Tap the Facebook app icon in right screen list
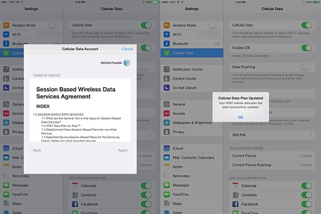 pyautogui.click(x=235, y=204)
